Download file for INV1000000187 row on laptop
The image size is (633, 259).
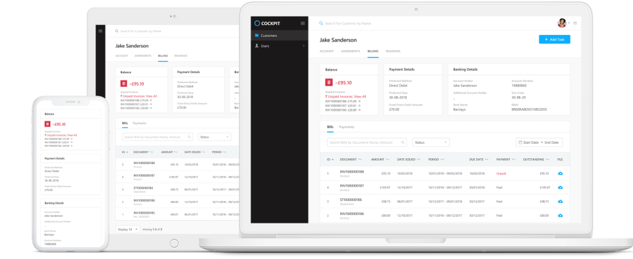tap(560, 188)
